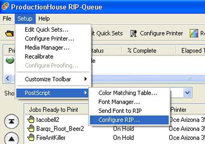205x144 pixels.
Task: Click the hand icon beside FireAntKiller
Action: (x=31, y=137)
